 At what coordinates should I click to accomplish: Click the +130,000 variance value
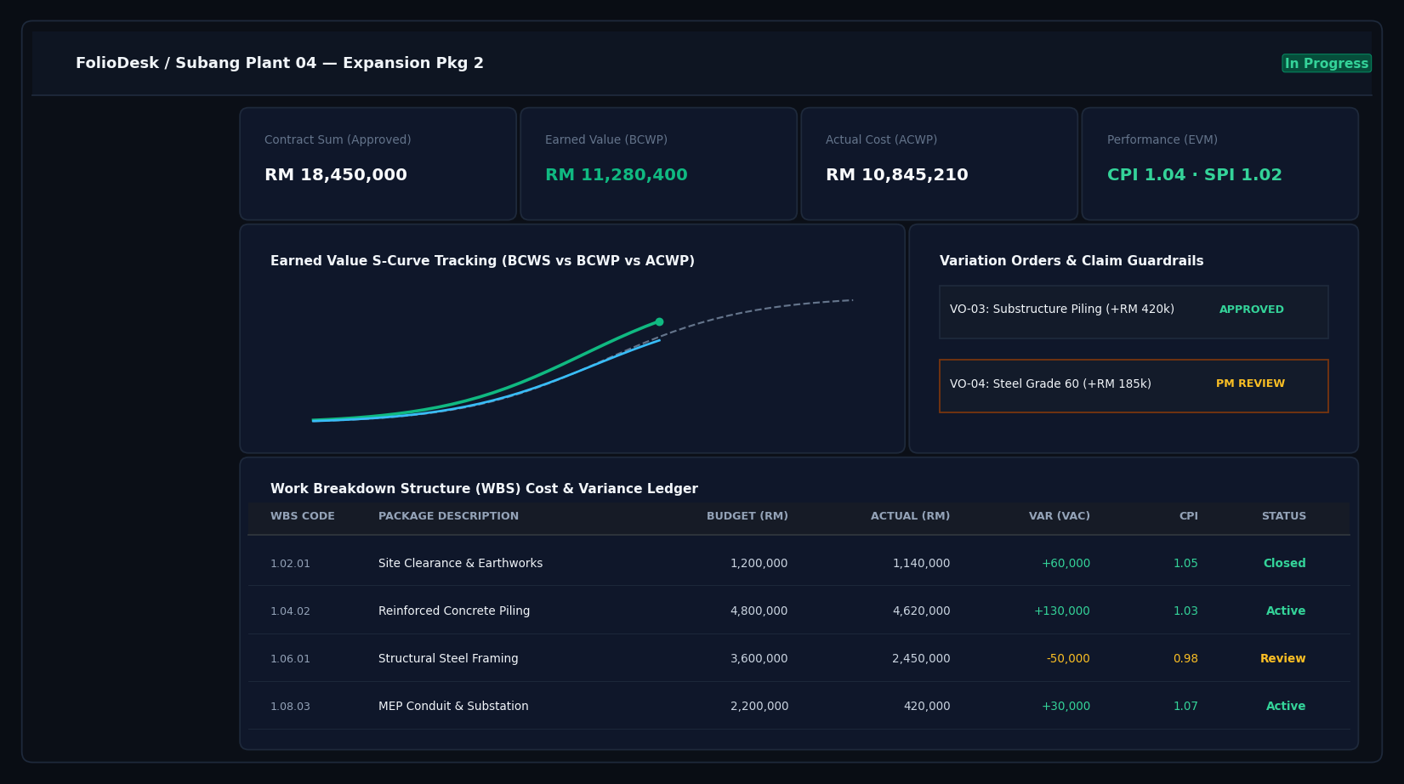(x=1061, y=611)
